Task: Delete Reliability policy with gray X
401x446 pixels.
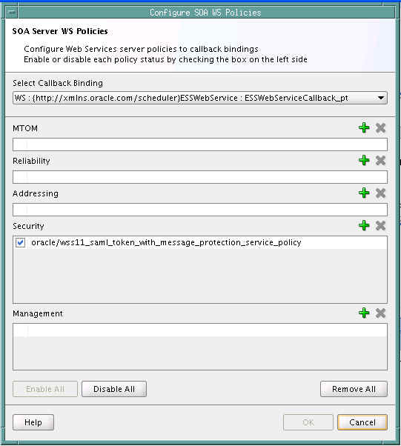Action: pyautogui.click(x=380, y=161)
